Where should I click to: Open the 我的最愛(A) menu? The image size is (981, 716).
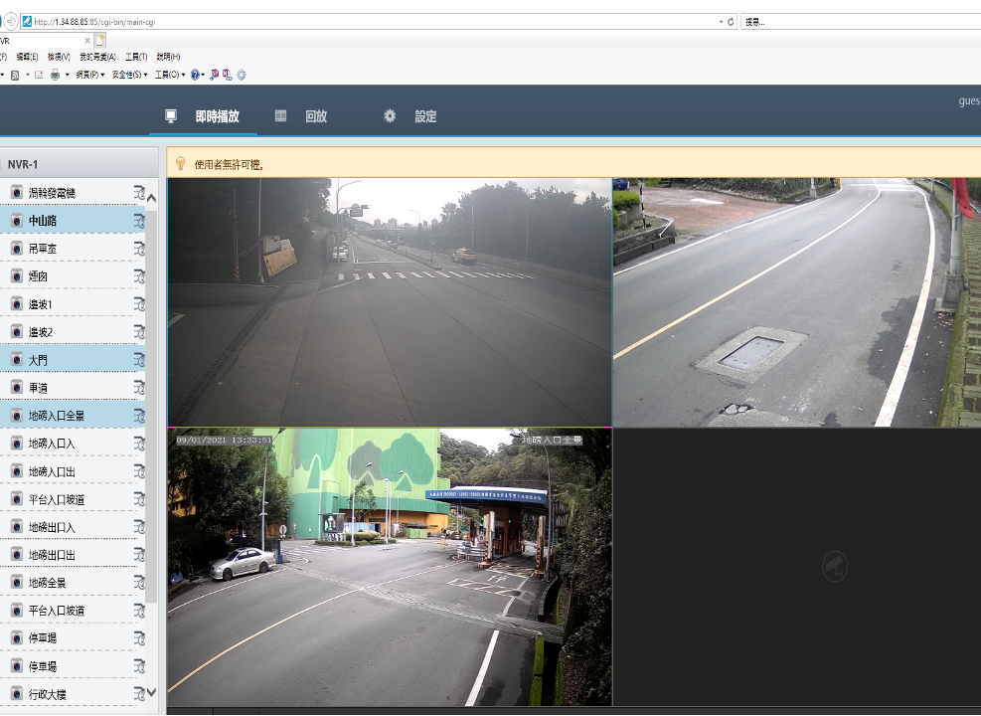coord(97,57)
